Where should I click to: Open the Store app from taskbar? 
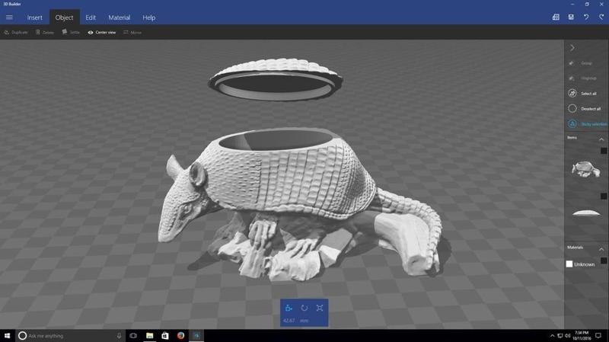[165, 336]
